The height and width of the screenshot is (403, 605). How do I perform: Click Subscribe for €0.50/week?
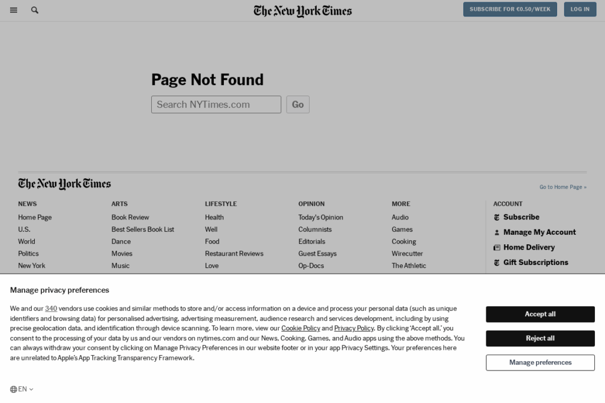pyautogui.click(x=509, y=9)
